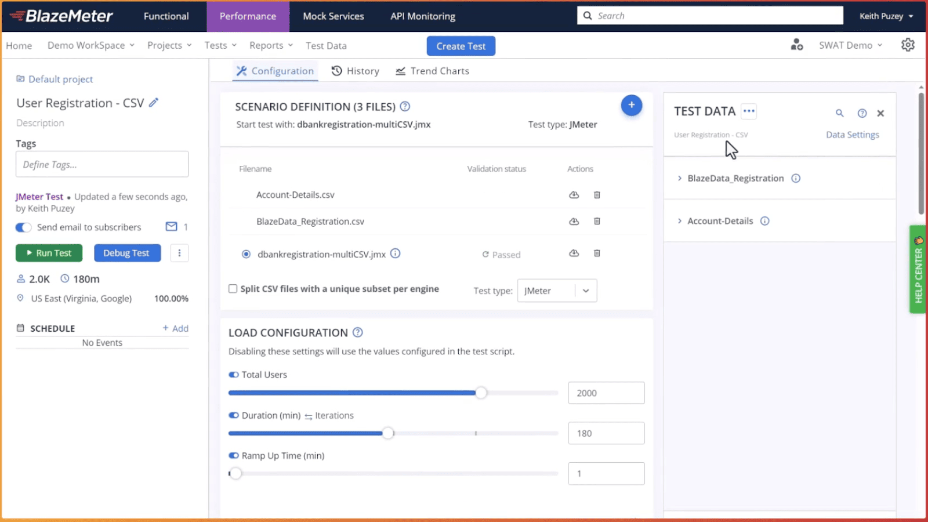
Task: Download dbankregistration-multiCSV.jmx file
Action: click(x=574, y=253)
